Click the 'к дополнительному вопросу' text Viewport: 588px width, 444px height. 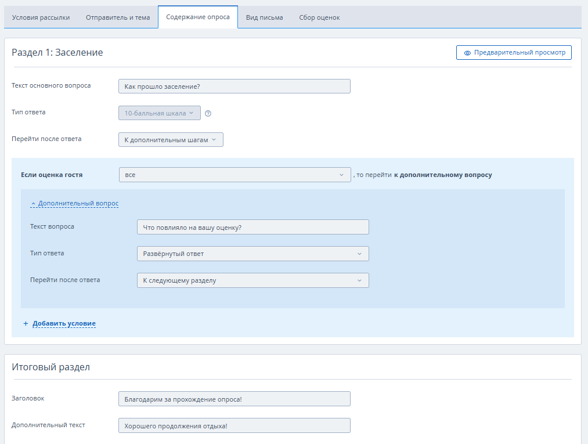pos(443,175)
